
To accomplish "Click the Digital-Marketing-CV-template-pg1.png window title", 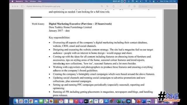I will click(44, 6).
